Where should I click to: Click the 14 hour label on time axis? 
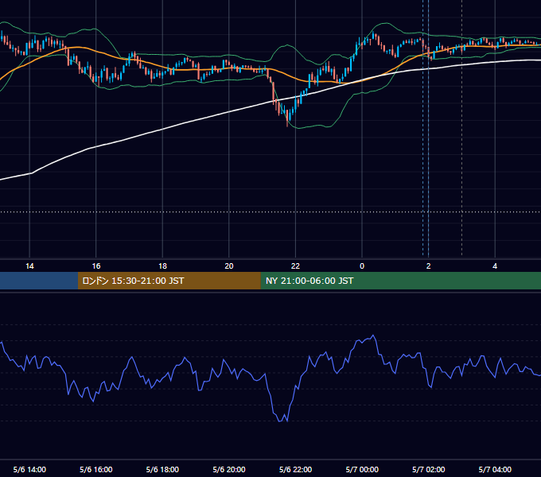(x=29, y=266)
